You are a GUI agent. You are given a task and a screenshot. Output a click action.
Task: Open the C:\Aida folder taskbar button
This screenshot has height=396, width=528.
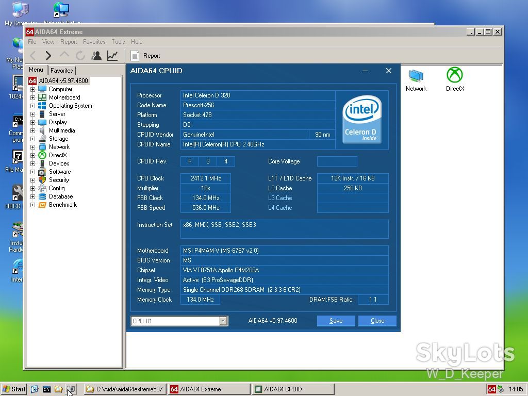coord(125,389)
